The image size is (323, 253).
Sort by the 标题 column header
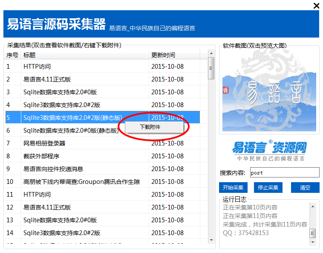point(85,55)
